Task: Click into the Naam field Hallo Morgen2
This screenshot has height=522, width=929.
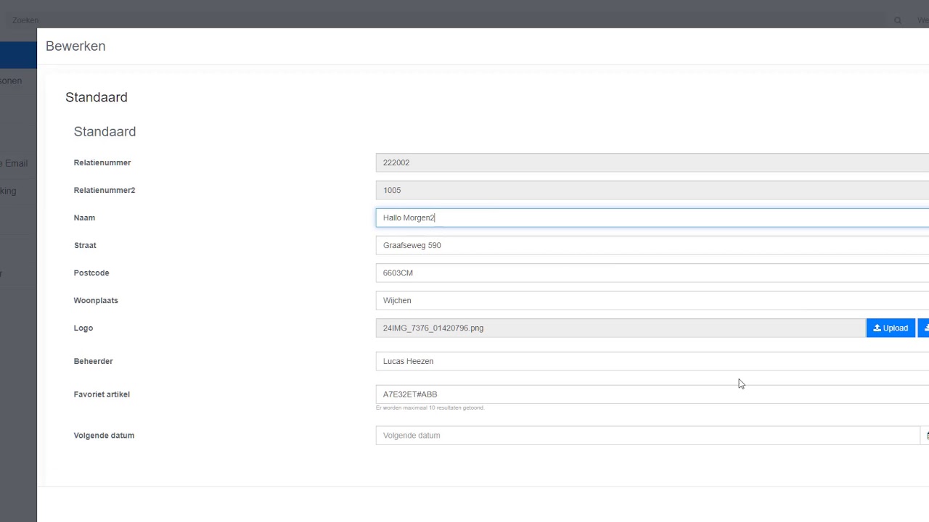Action: [x=652, y=217]
